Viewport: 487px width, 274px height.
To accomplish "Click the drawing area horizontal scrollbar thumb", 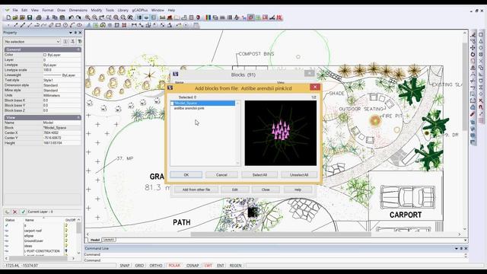I will point(281,234).
